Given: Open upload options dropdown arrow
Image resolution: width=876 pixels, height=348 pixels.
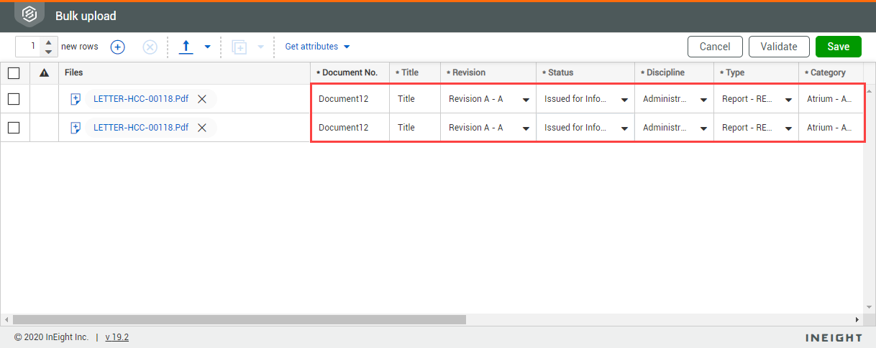Looking at the screenshot, I should point(207,47).
